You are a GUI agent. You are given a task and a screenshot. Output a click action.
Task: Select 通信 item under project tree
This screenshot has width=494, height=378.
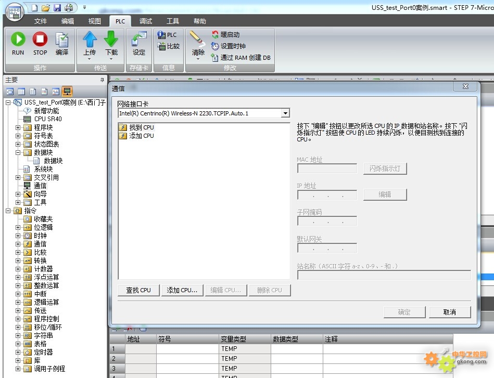(x=40, y=186)
